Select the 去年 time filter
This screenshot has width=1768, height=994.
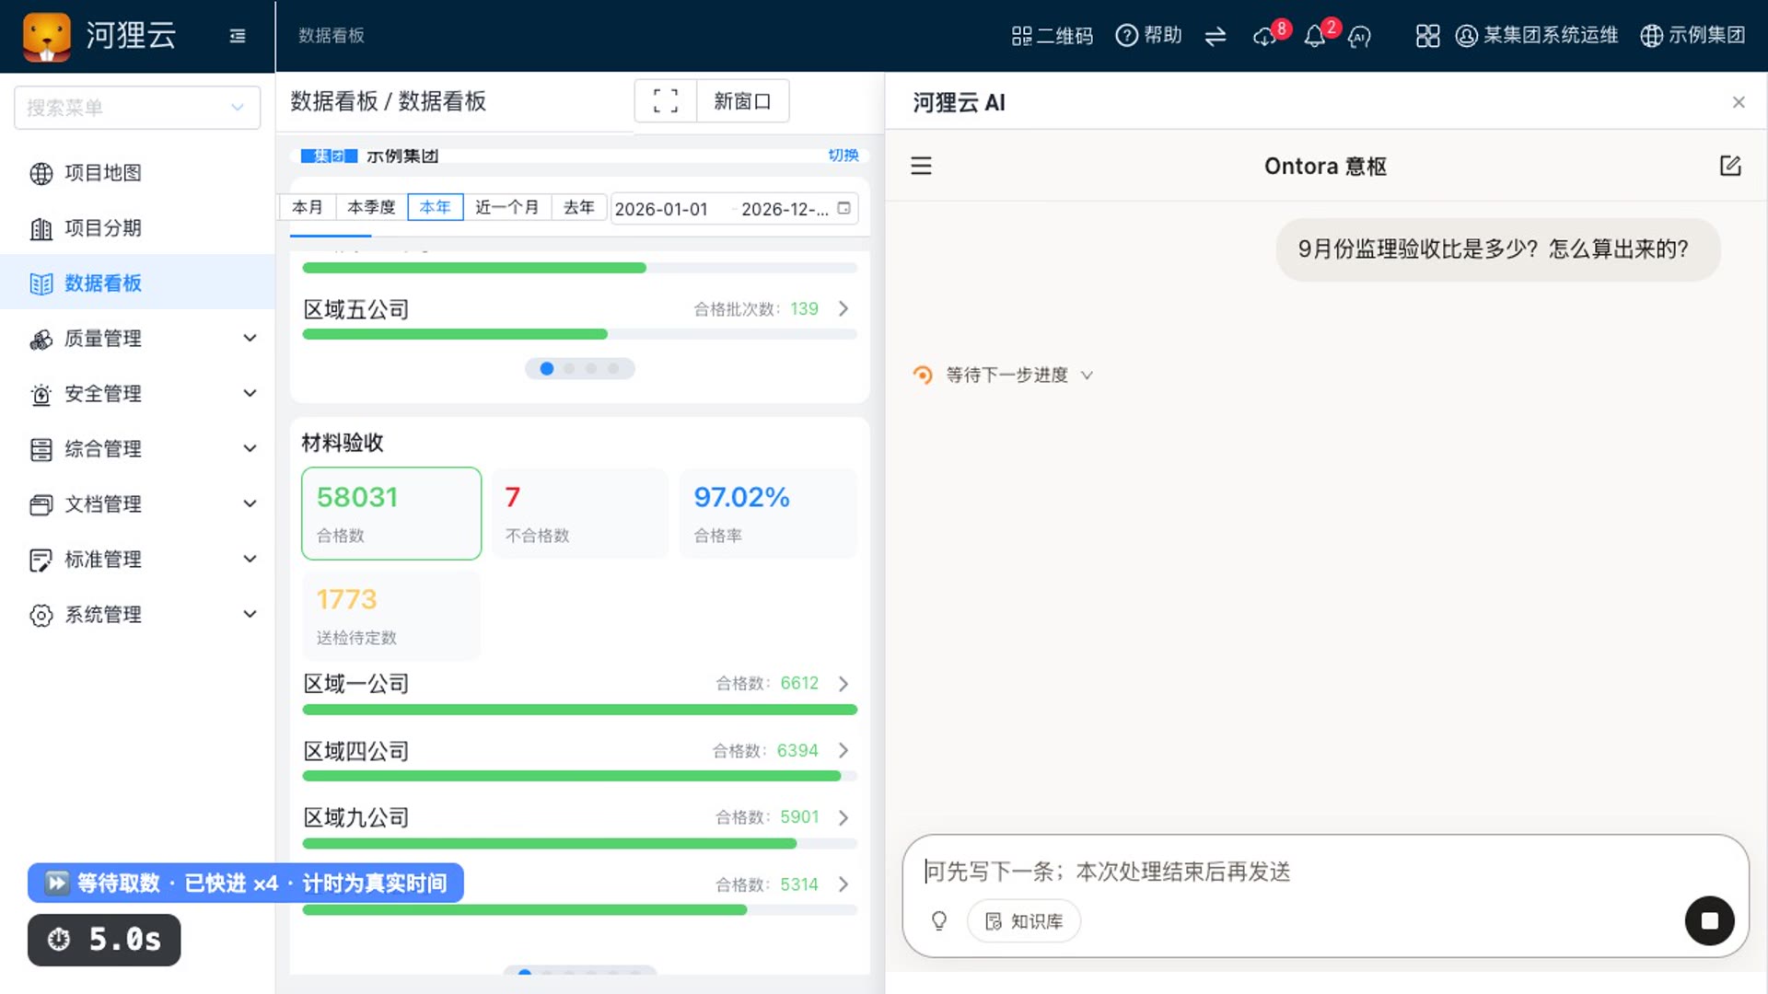tap(578, 207)
